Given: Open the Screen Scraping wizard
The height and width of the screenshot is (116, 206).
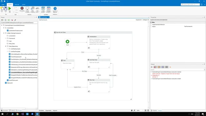Looking at the screenshot, I should [x=27, y=10].
